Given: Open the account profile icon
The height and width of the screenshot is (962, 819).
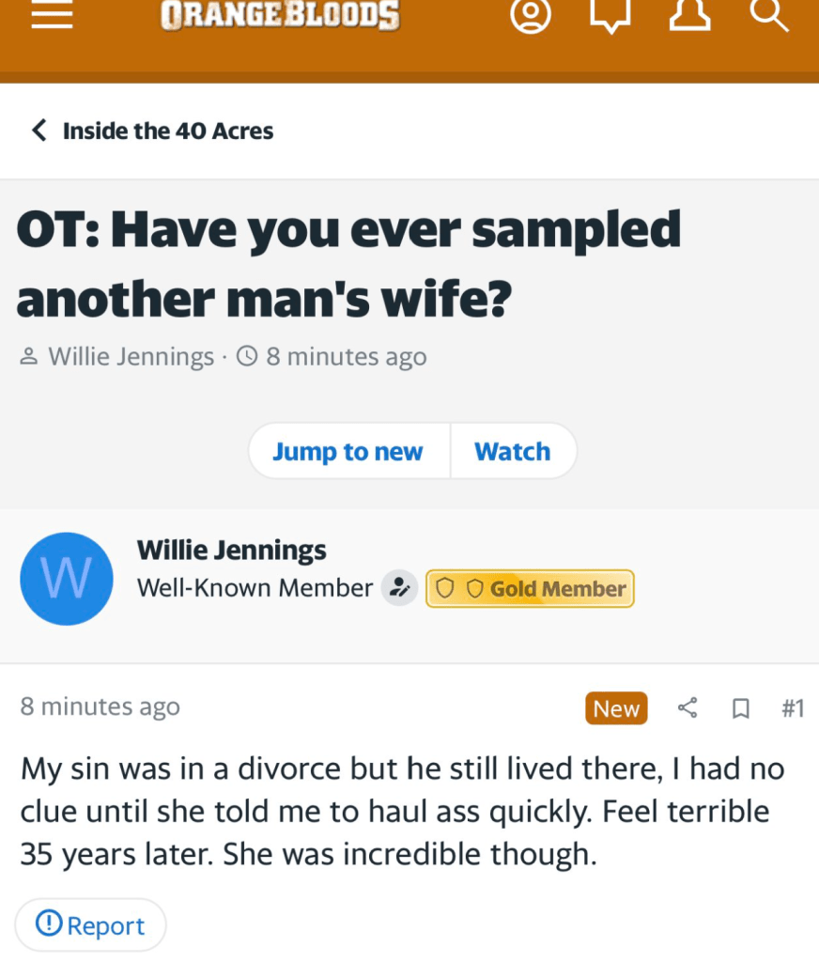Looking at the screenshot, I should [531, 14].
